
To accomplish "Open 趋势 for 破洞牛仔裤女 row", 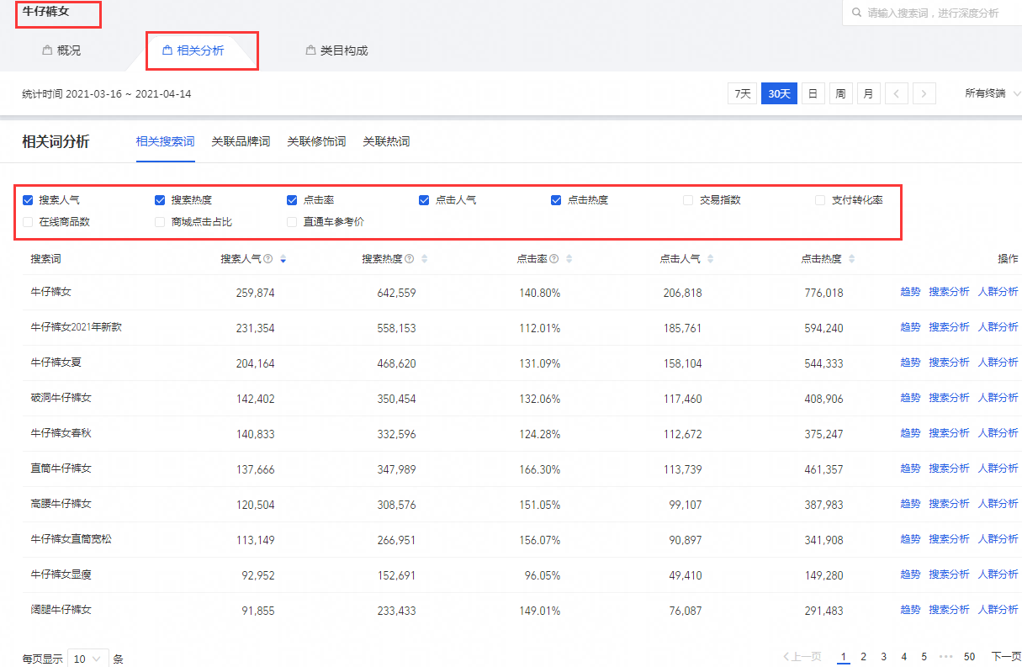I will (x=910, y=398).
